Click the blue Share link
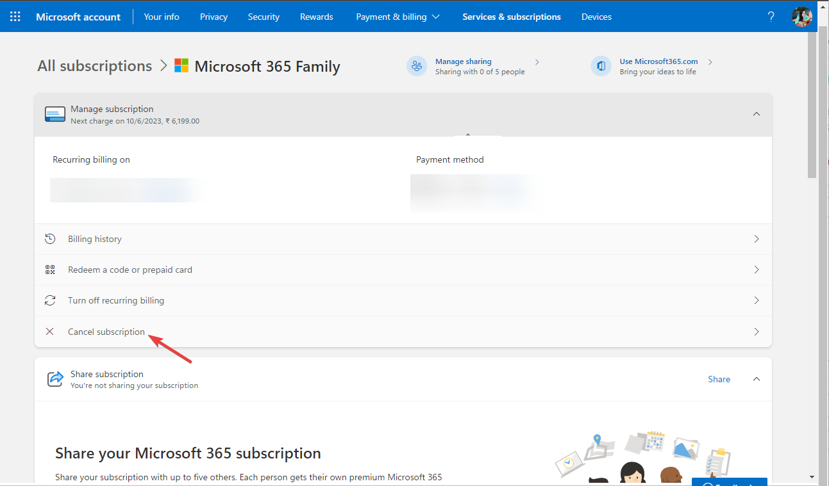Image resolution: width=829 pixels, height=486 pixels. 719,379
